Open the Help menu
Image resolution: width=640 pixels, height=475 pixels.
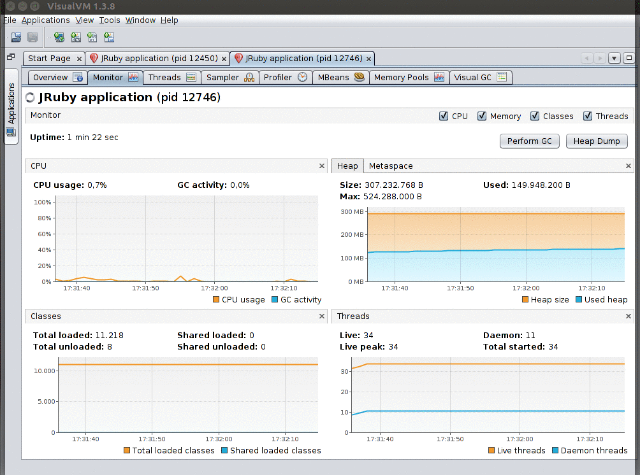click(x=169, y=20)
